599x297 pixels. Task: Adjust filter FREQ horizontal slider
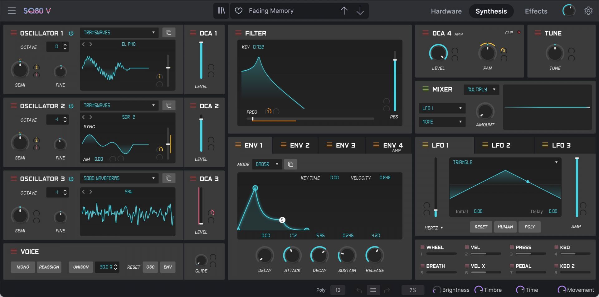pyautogui.click(x=310, y=119)
